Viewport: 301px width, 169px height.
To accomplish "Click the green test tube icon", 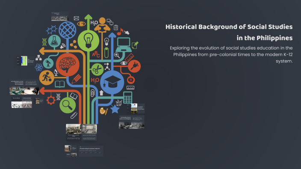I will [x=106, y=53].
